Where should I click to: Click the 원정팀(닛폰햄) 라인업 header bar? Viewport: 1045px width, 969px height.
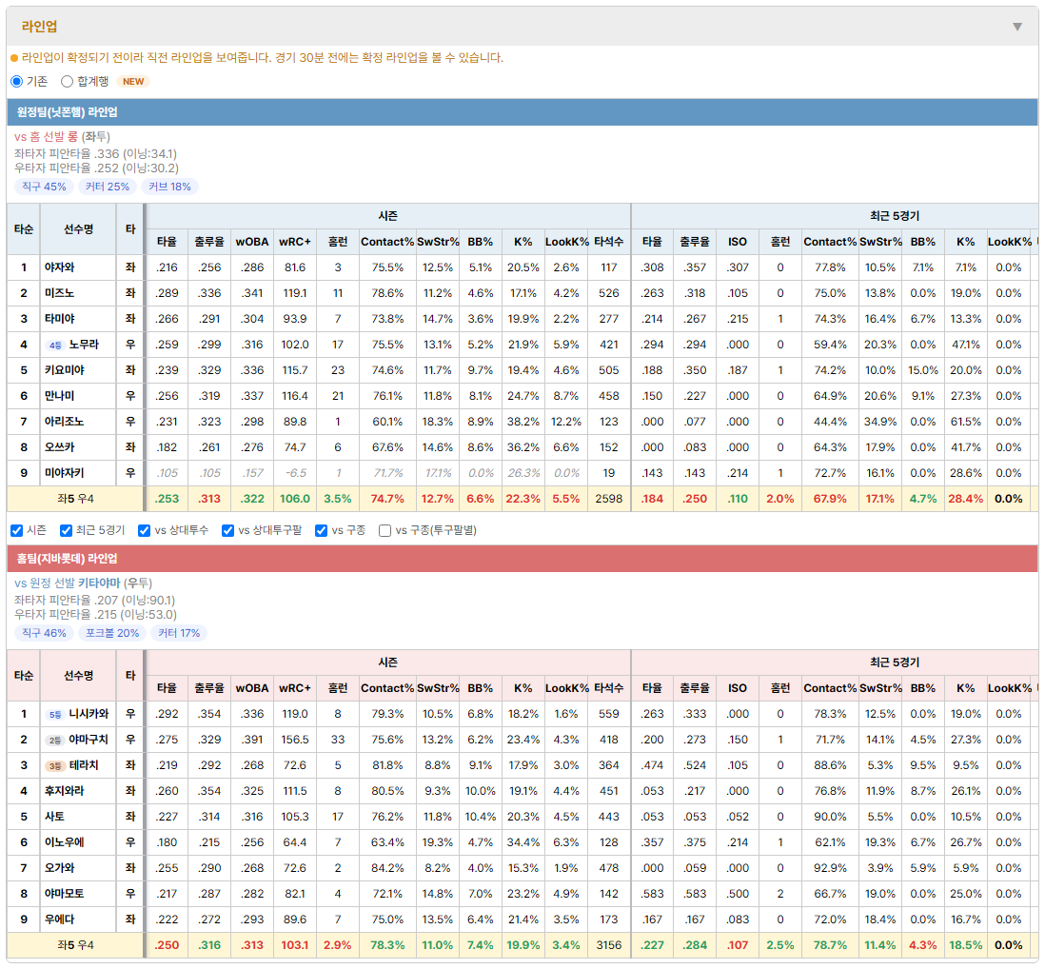522,112
